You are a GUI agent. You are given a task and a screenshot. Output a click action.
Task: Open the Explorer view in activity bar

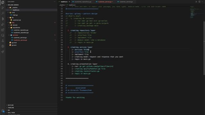3,2
